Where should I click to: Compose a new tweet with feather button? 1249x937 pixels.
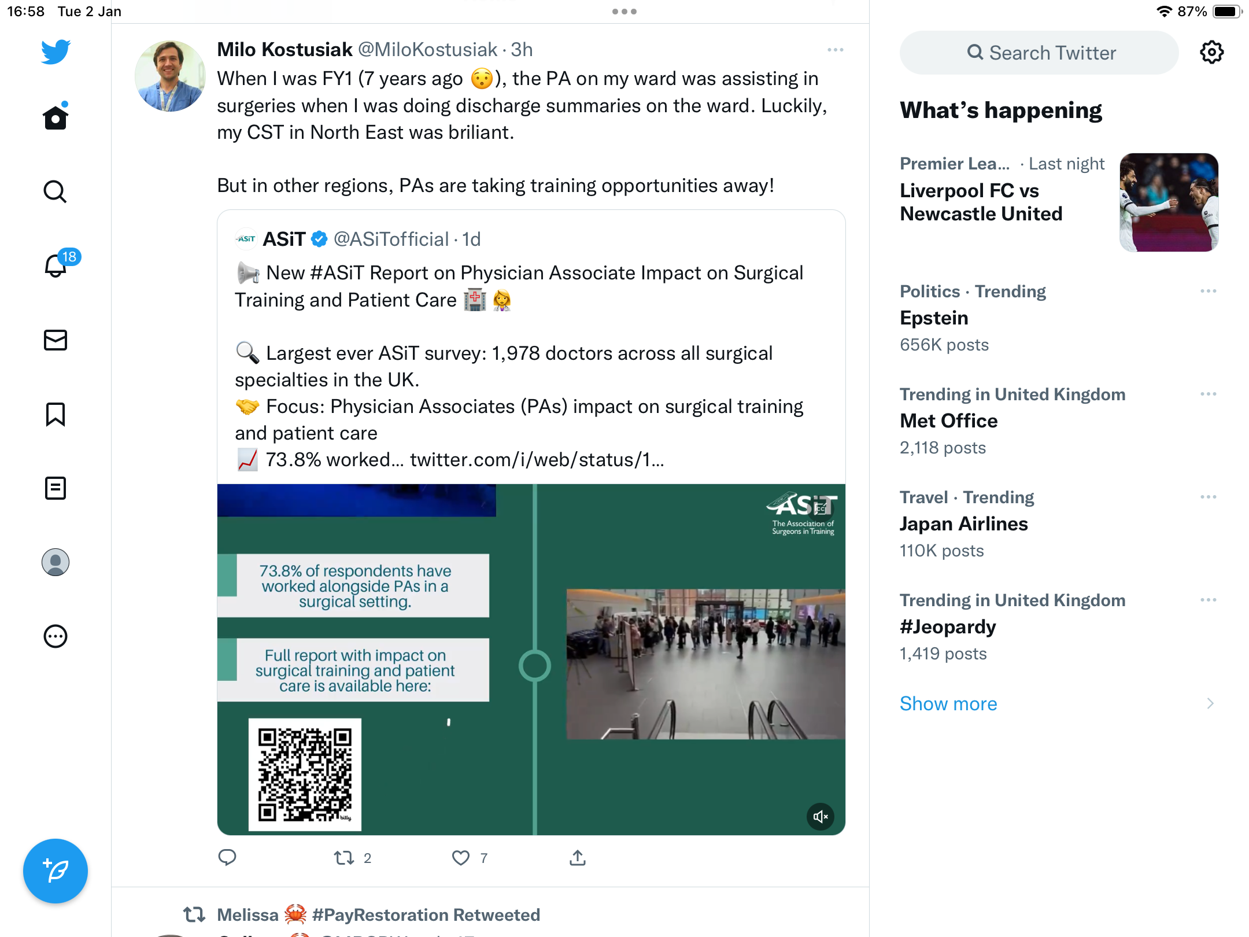pos(56,870)
